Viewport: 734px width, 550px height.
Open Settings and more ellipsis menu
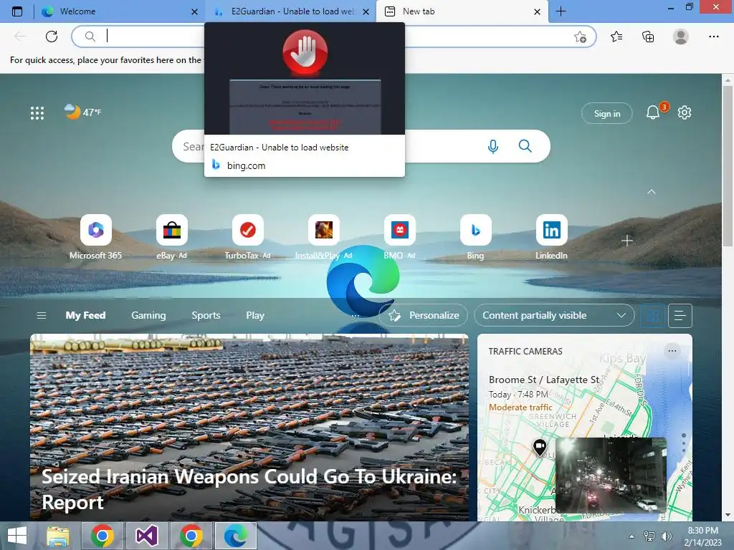[713, 37]
